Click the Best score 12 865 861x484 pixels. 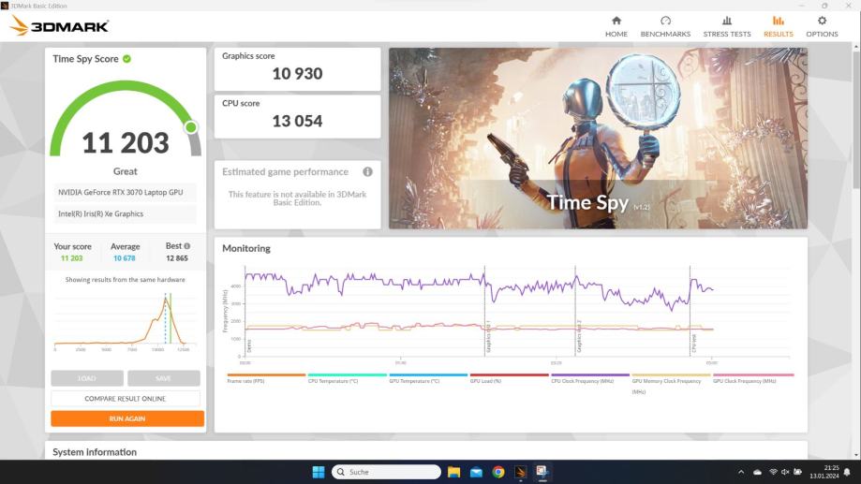click(x=177, y=257)
